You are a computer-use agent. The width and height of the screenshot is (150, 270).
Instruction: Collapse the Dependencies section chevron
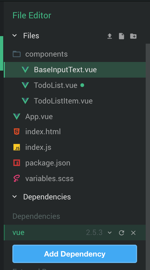tap(15, 197)
